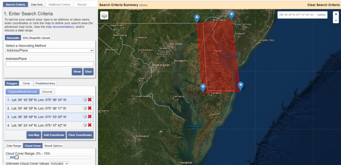This screenshot has width=341, height=165.
Task: Open the Options menu beside map coordinates
Action: click(x=321, y=15)
